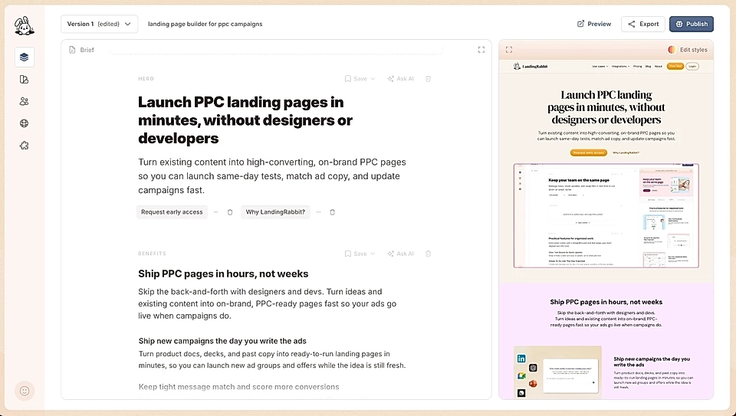Expand preview panel to fullscreen
Screen dimensions: 736x416
pyautogui.click(x=509, y=50)
